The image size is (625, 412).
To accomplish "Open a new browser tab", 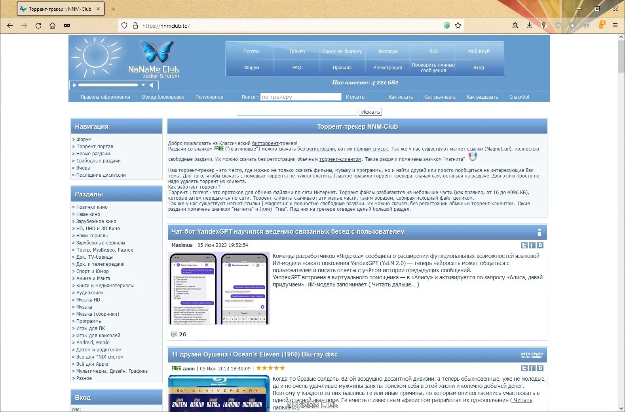I will click(x=113, y=9).
